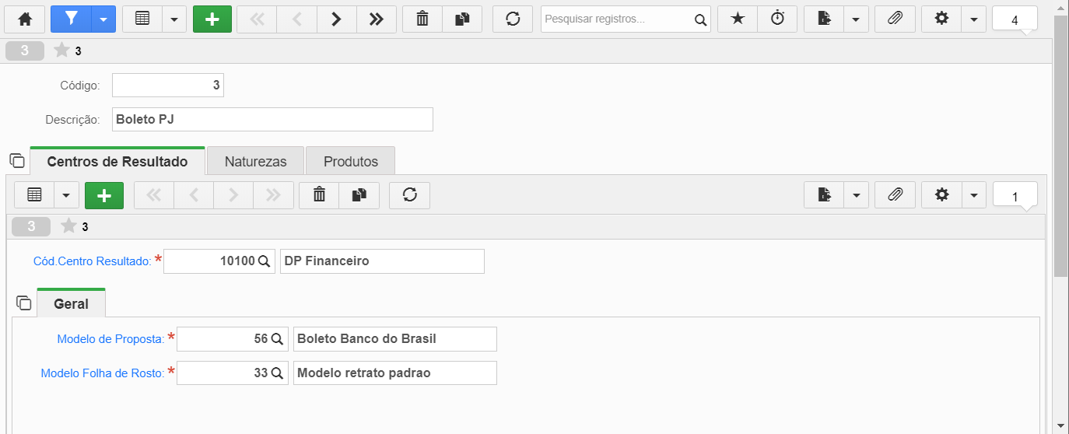Click the blue filter funnel button
Image resolution: width=1069 pixels, height=434 pixels.
71,19
